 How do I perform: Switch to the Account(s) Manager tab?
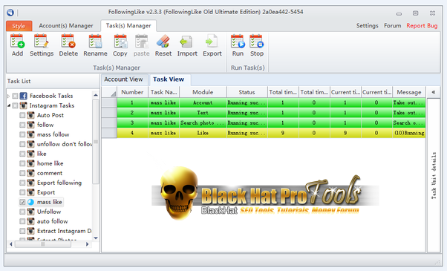66,26
